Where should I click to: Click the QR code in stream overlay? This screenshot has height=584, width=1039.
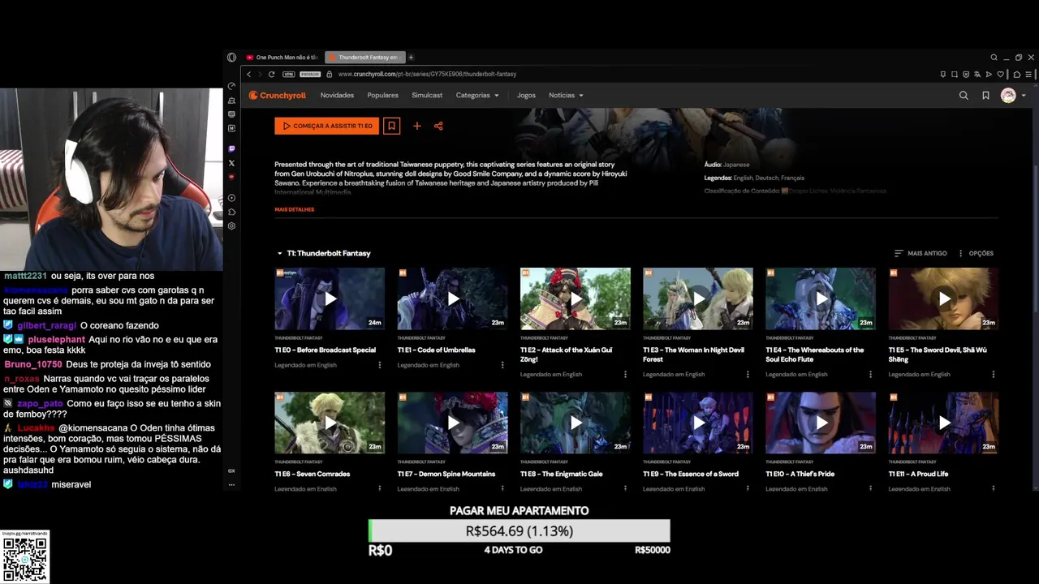pos(24,559)
